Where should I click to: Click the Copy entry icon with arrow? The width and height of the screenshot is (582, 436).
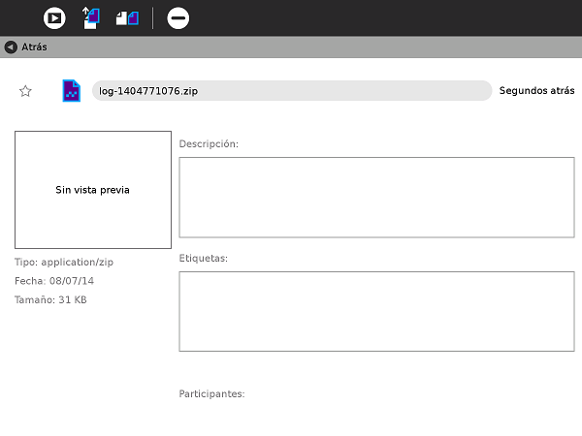pos(91,17)
